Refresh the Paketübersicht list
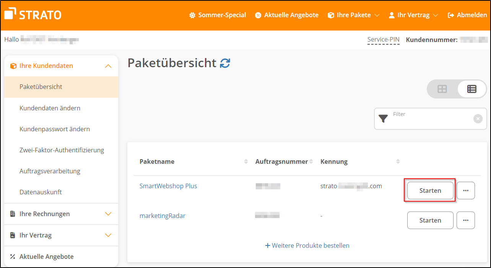 pyautogui.click(x=225, y=63)
